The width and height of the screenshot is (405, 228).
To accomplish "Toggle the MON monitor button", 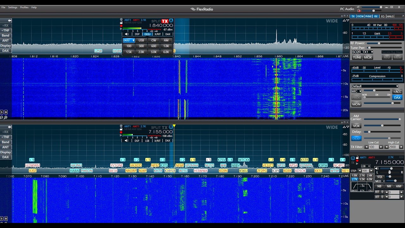I will [x=356, y=104].
